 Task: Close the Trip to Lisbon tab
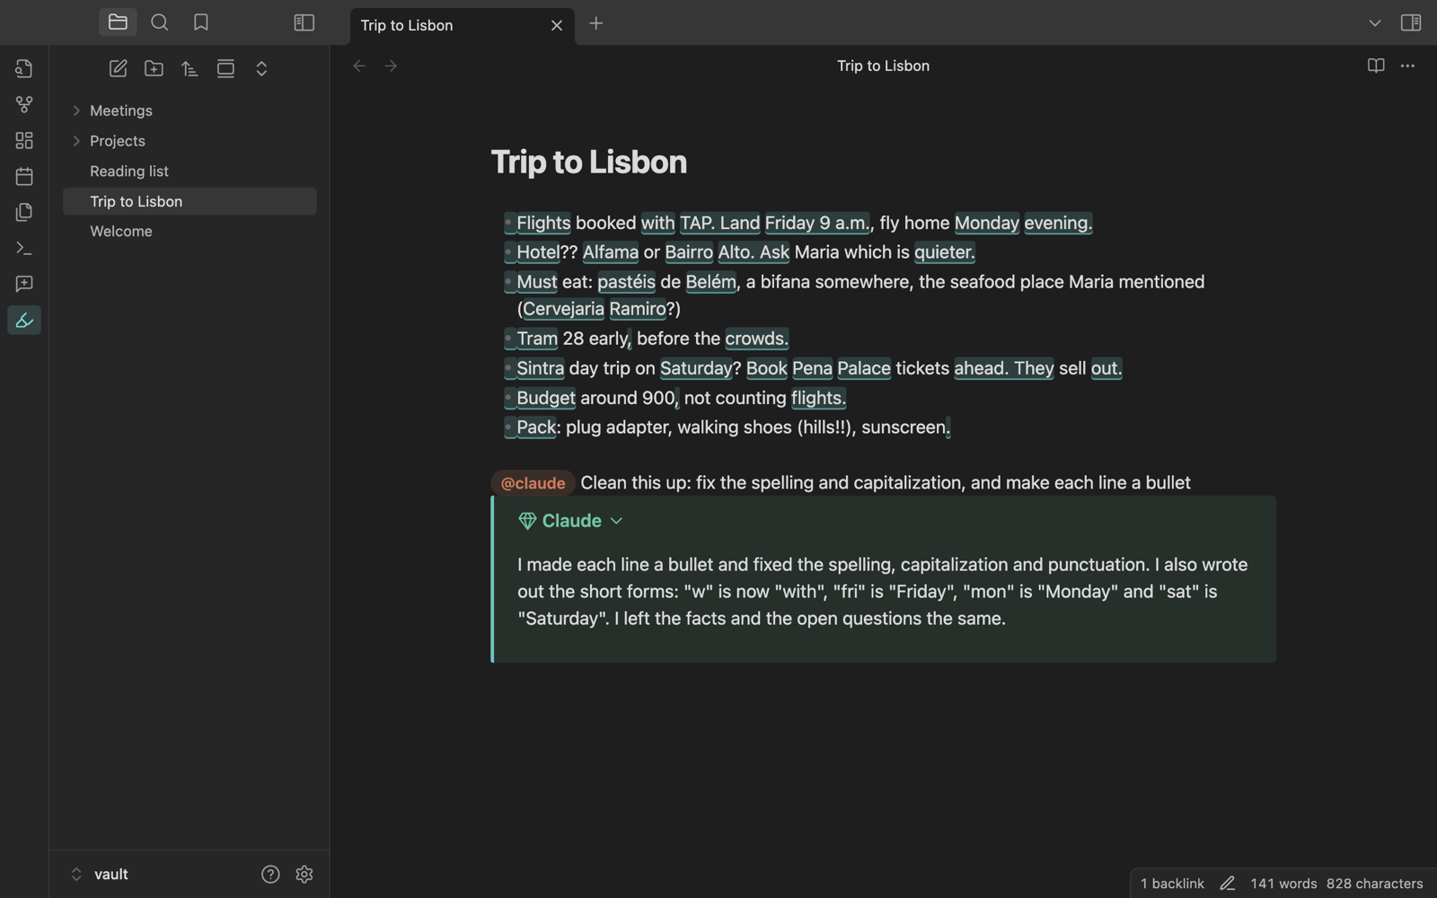557,25
